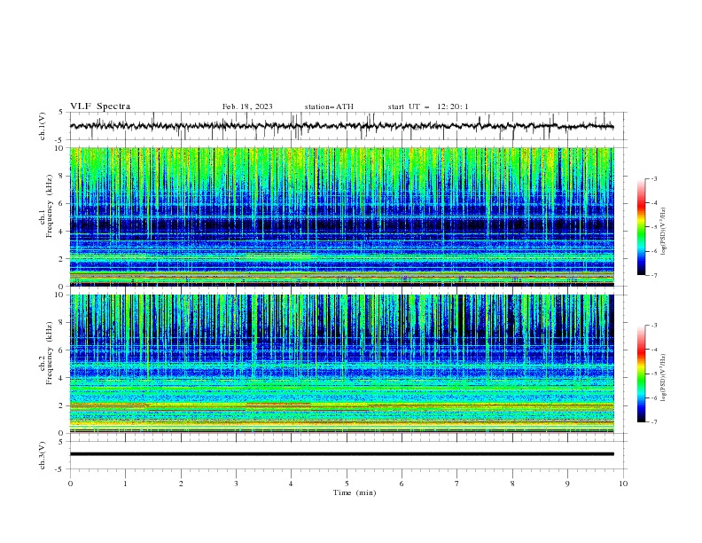
Task: Click time axis tick label '10'
Action: coord(623,484)
